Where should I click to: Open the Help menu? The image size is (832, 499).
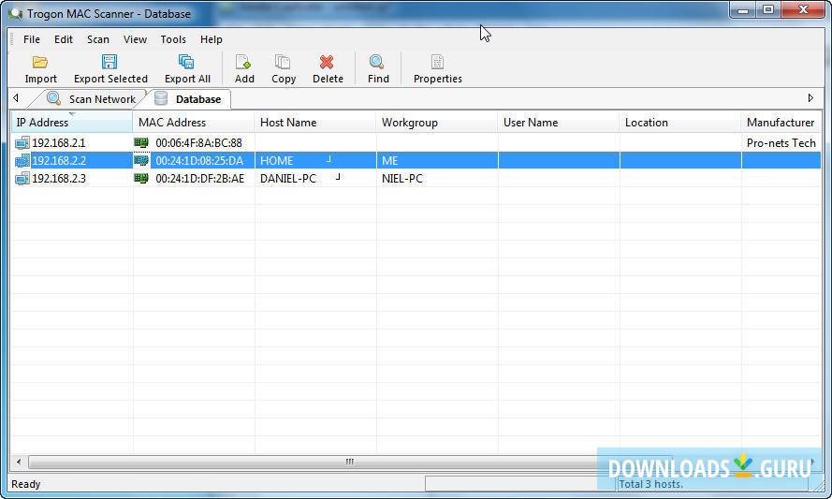pyautogui.click(x=211, y=39)
